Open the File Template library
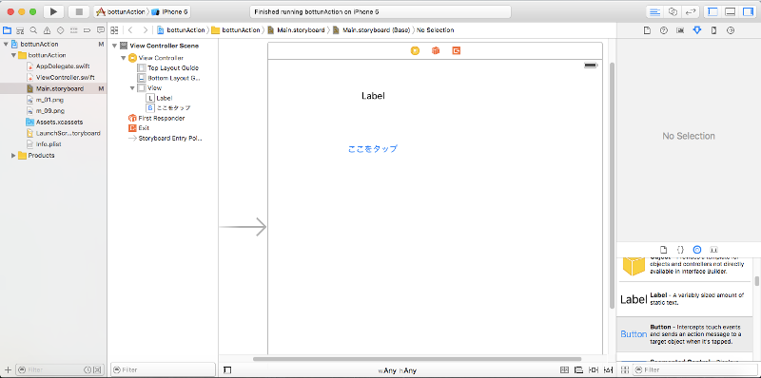Screen dimensions: 761x378 click(x=663, y=250)
